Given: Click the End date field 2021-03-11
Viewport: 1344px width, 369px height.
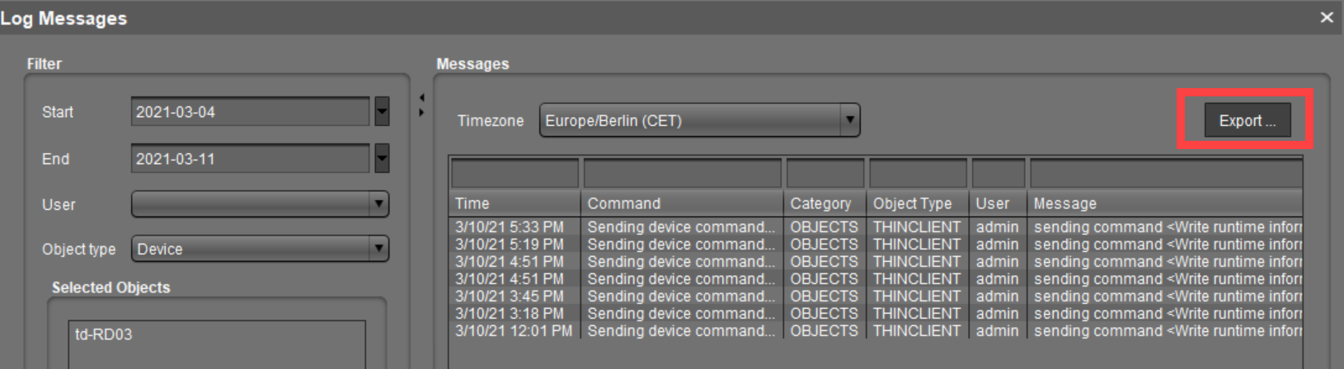Looking at the screenshot, I should 249,159.
